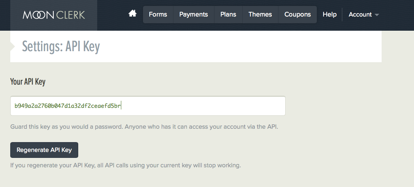Open the Forms section
This screenshot has height=187, width=414.
coord(158,15)
